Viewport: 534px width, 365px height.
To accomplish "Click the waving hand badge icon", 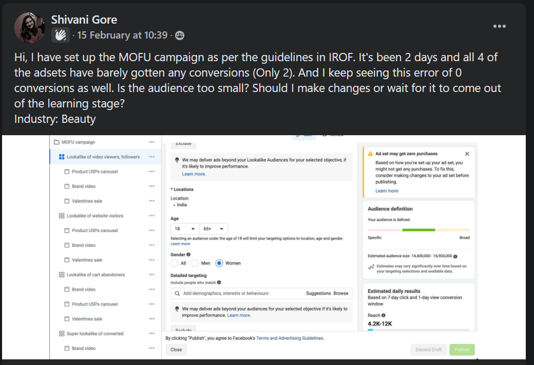I will pyautogui.click(x=60, y=35).
